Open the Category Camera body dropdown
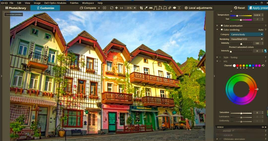The width and height of the screenshot is (268, 141). point(247,35)
